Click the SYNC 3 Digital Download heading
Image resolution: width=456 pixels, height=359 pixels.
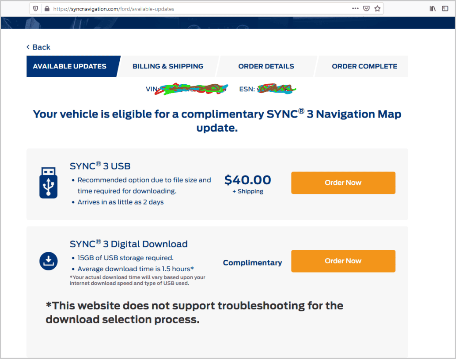point(129,244)
